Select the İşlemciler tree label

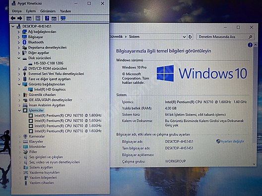click(x=36, y=110)
